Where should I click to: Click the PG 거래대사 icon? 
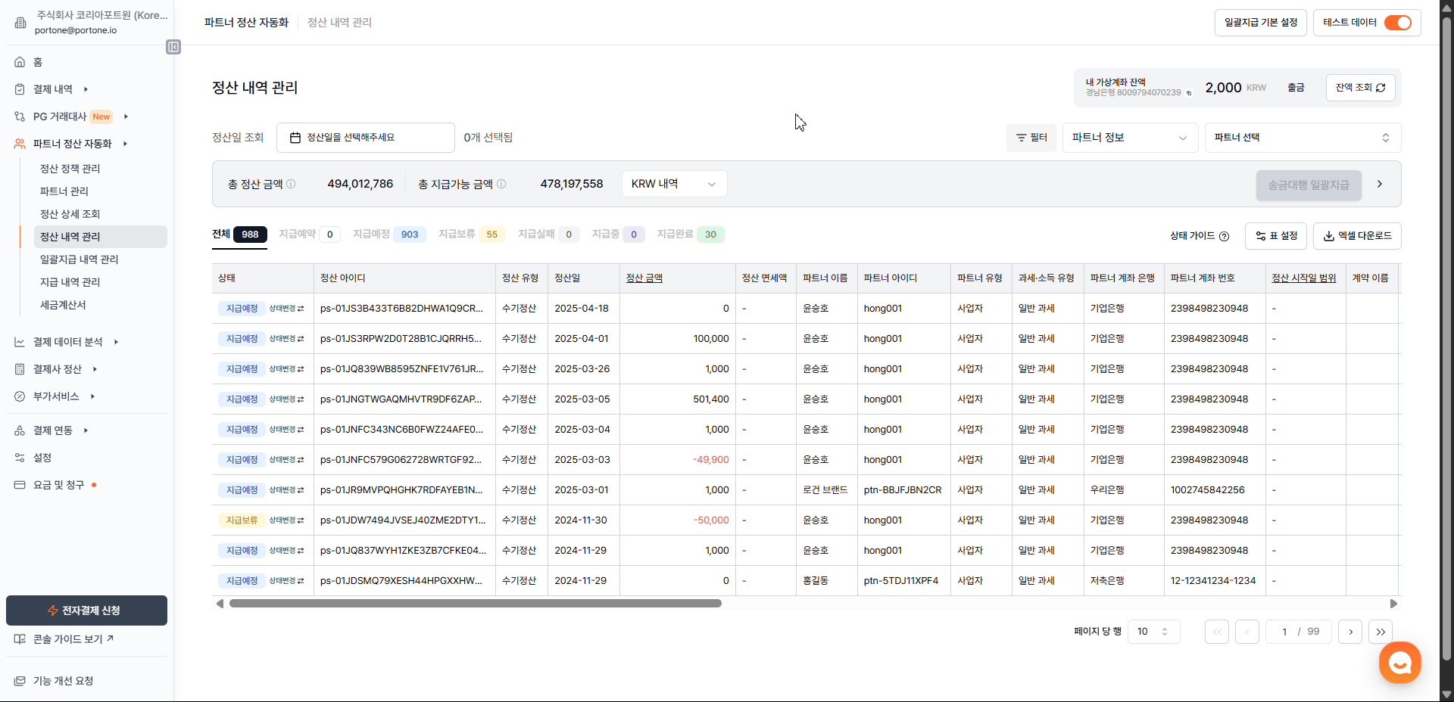20,116
